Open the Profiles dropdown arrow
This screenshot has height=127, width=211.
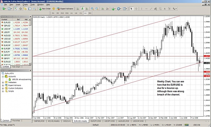click(11, 9)
